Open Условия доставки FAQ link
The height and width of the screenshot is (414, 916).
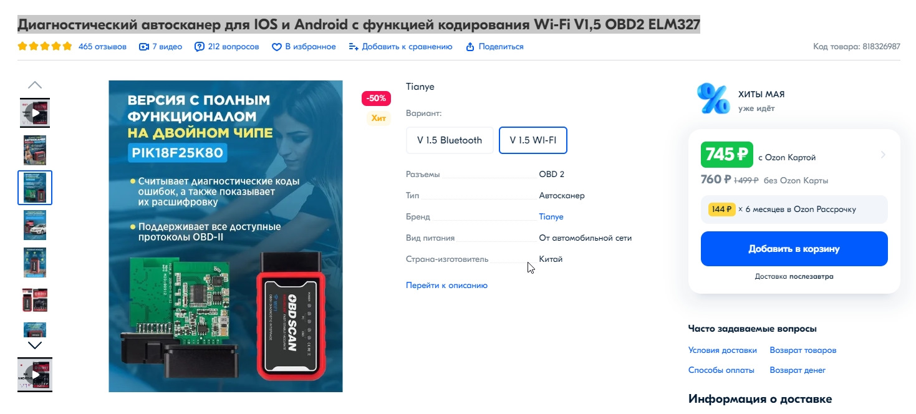pos(722,350)
